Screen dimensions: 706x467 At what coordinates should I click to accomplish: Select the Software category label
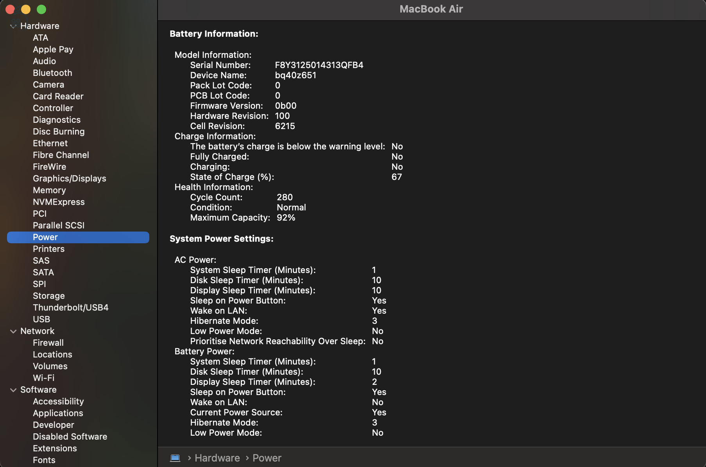point(38,390)
